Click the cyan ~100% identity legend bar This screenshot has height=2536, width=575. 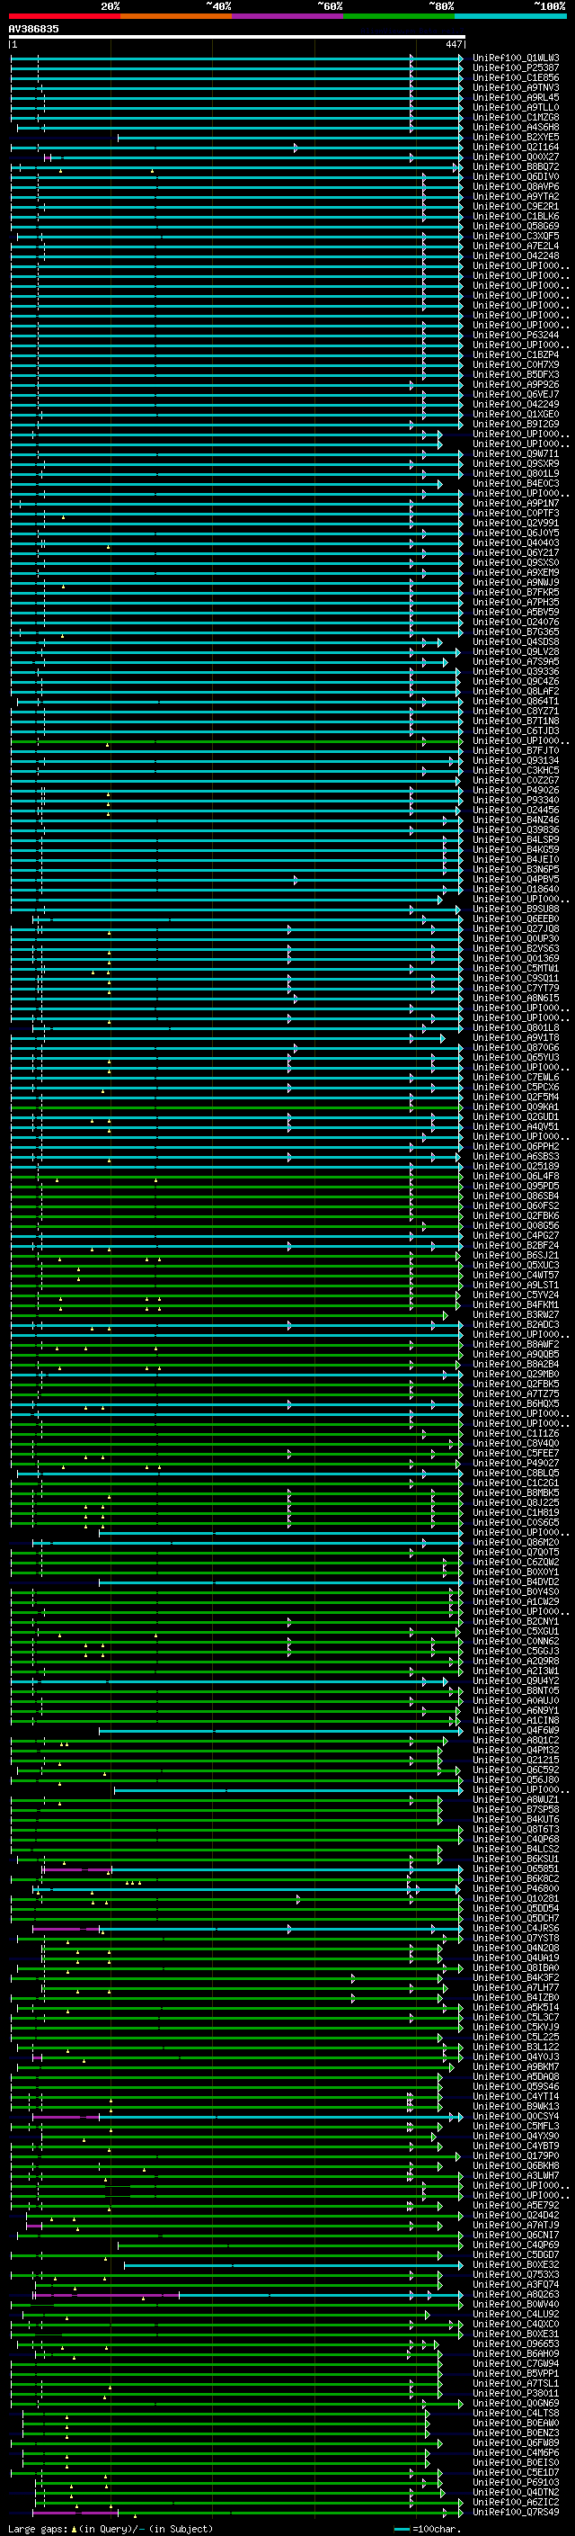click(511, 16)
